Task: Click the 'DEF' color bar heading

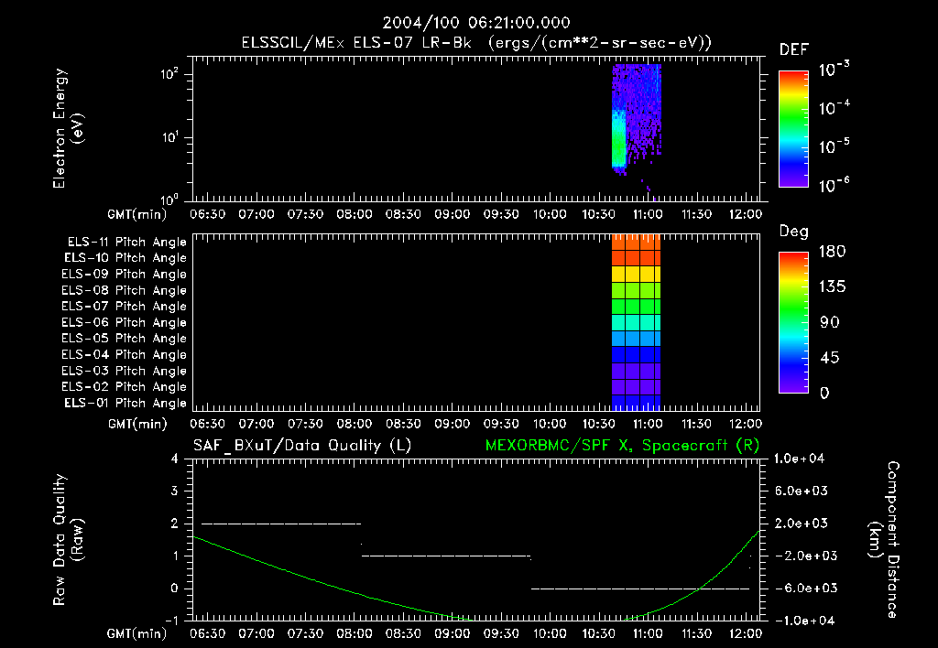Action: [x=794, y=49]
